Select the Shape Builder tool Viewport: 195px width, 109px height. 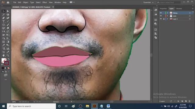click(3, 38)
